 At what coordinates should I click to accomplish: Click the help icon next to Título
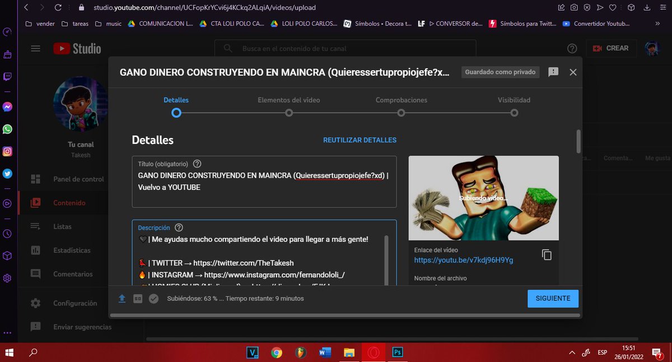click(x=197, y=164)
